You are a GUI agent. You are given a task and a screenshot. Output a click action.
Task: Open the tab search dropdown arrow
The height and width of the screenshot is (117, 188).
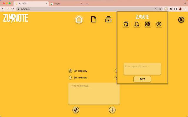point(185,4)
